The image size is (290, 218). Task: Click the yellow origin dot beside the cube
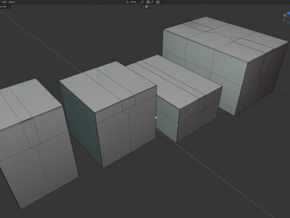[x=156, y=117]
